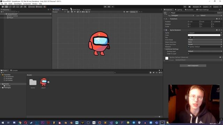Toggle grid snapping icon in toolbar

[45, 7]
